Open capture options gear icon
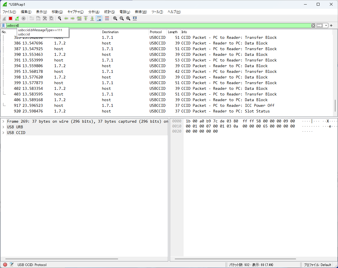 [x=24, y=18]
